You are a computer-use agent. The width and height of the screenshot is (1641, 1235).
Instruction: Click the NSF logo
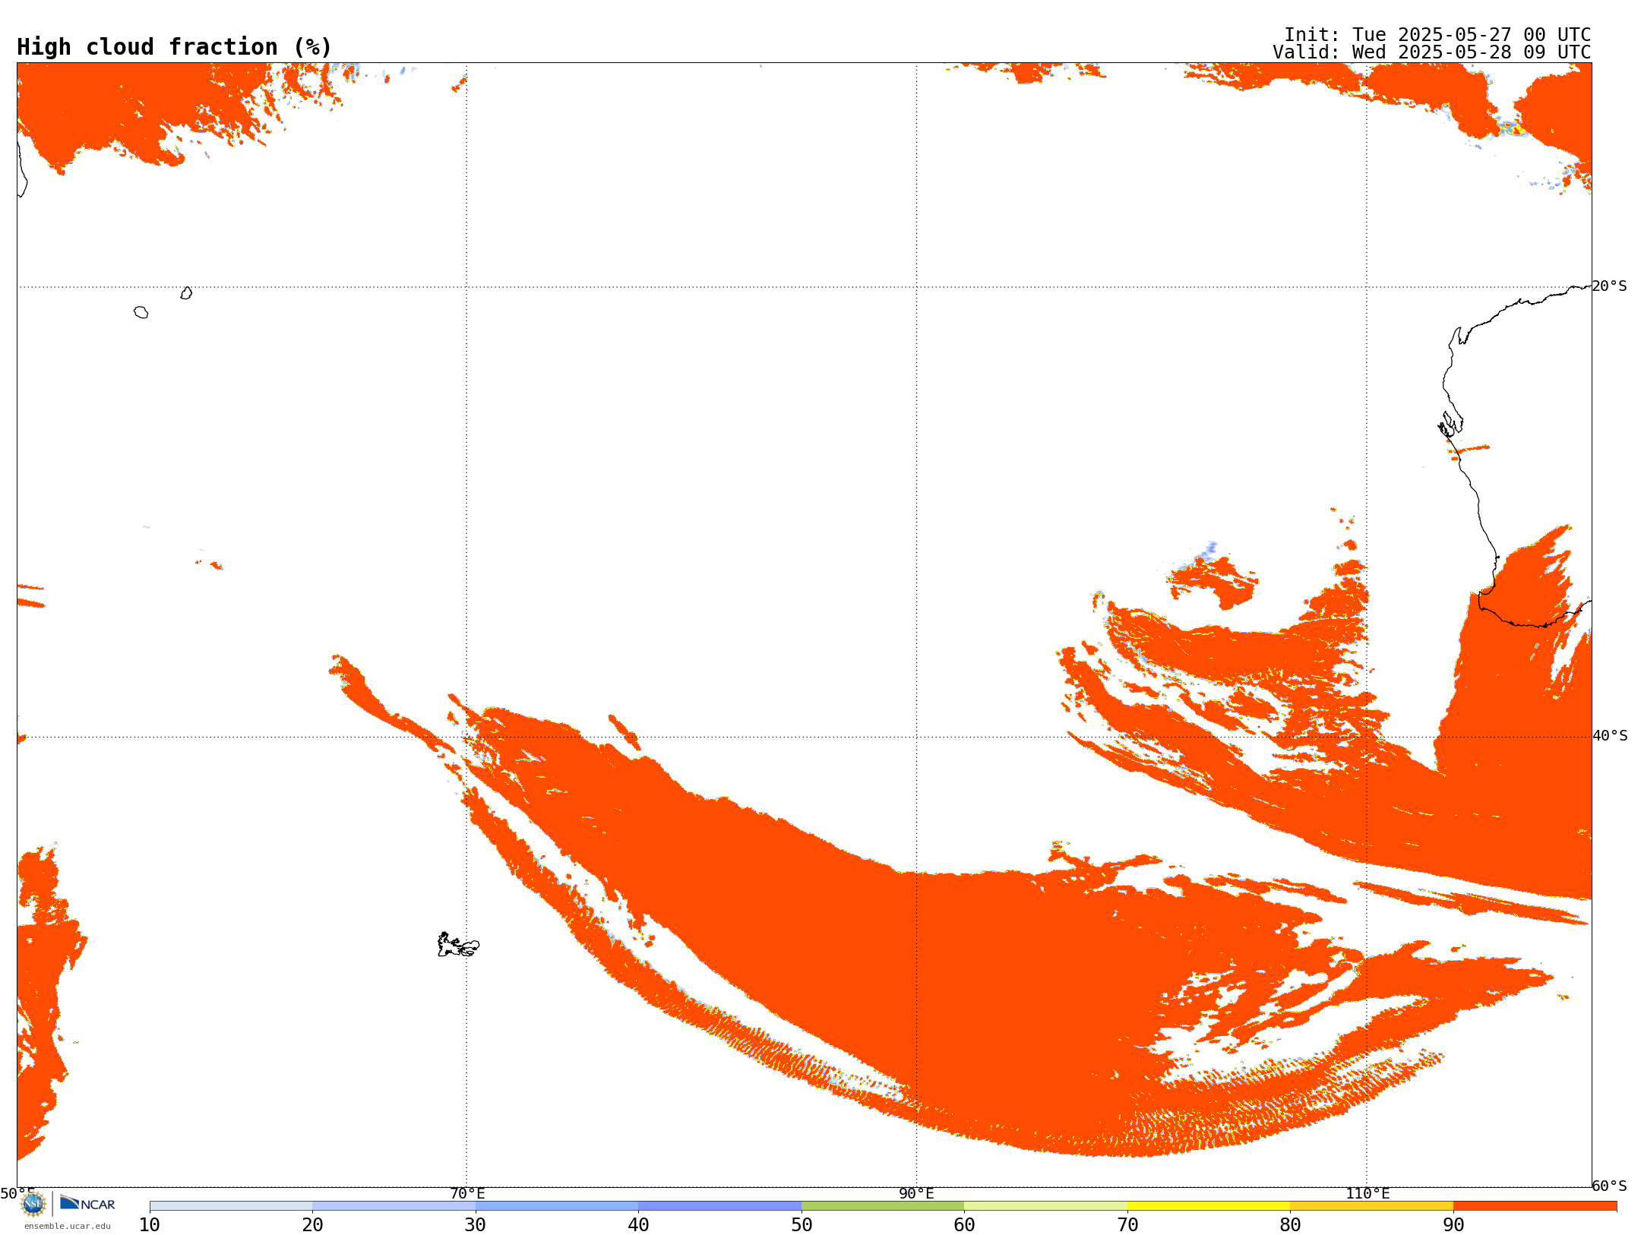pyautogui.click(x=33, y=1203)
